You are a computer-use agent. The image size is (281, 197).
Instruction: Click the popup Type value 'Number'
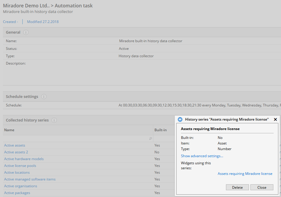[225, 149]
